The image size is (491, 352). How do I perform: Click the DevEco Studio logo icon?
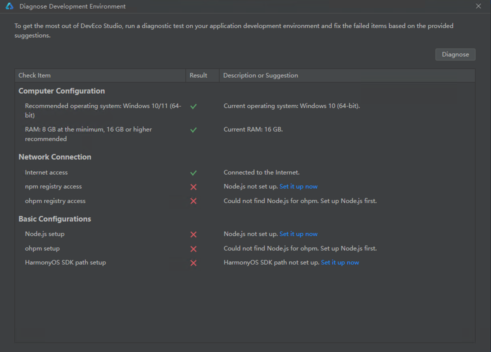[9, 6]
